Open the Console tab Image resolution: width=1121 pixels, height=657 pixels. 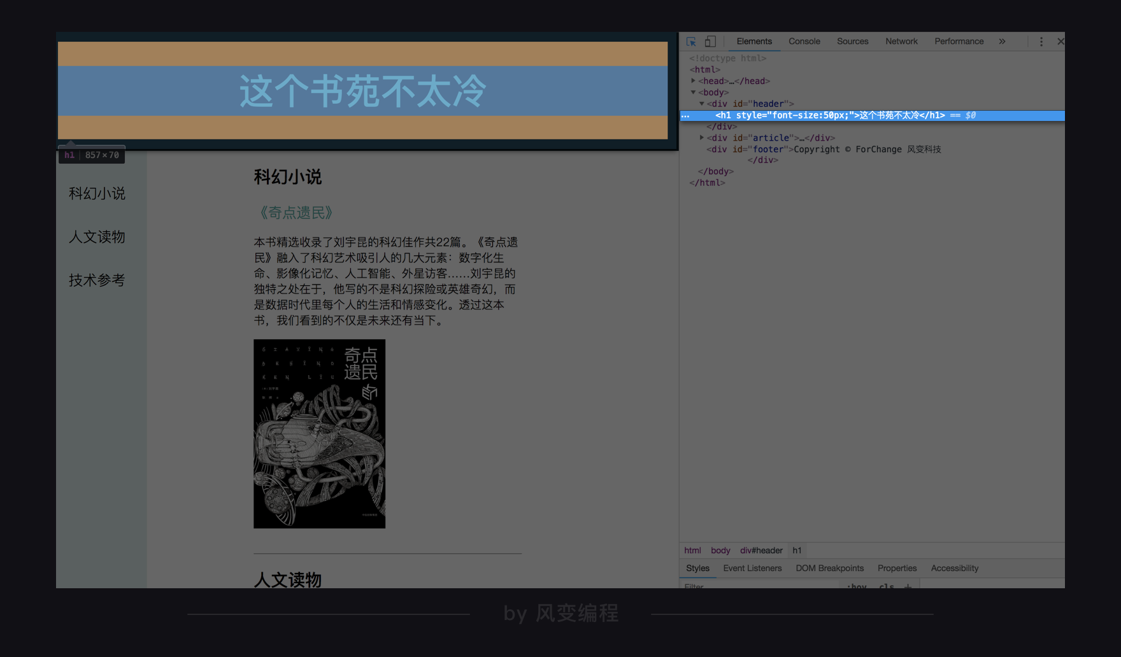(804, 41)
